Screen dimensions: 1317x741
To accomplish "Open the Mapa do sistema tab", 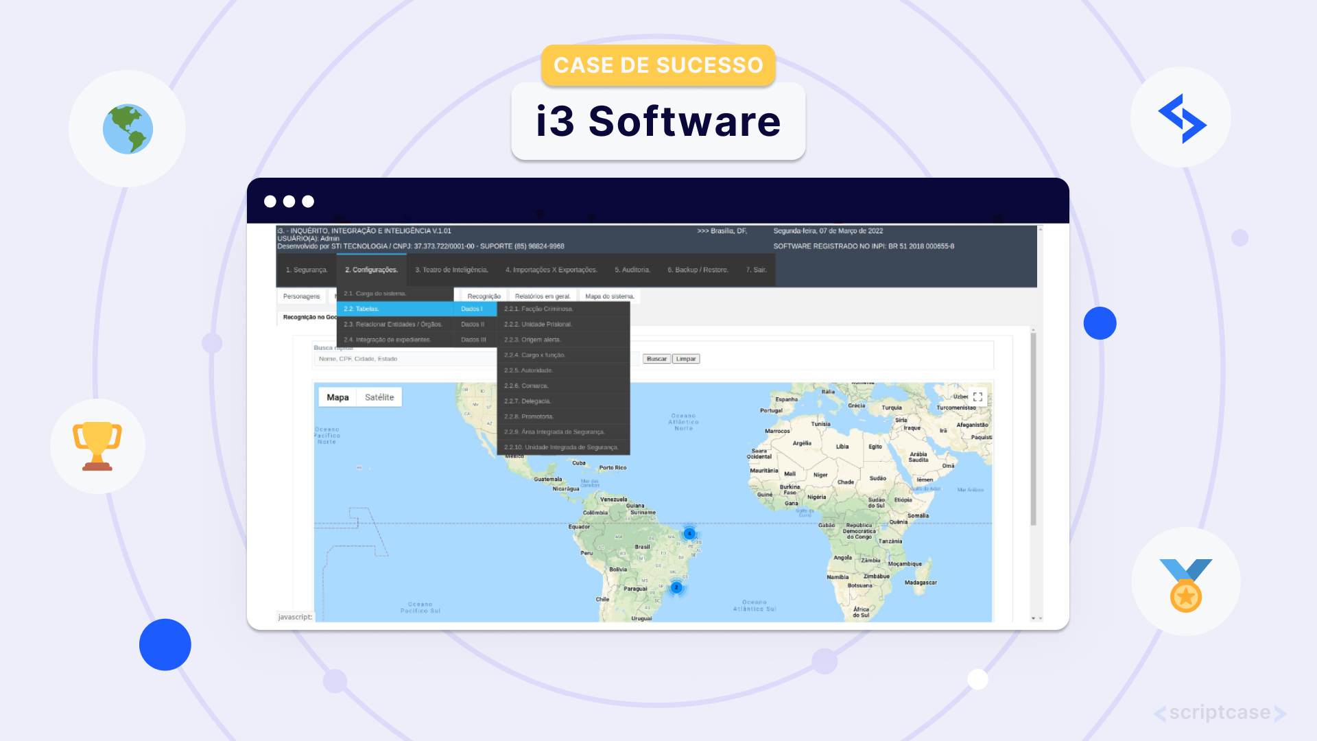I will point(610,296).
